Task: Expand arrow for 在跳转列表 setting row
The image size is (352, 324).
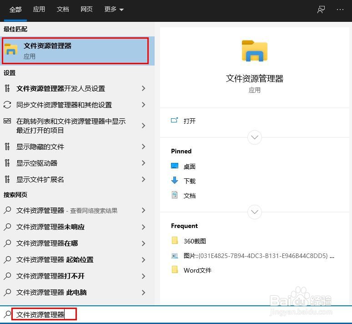Action: (143, 126)
